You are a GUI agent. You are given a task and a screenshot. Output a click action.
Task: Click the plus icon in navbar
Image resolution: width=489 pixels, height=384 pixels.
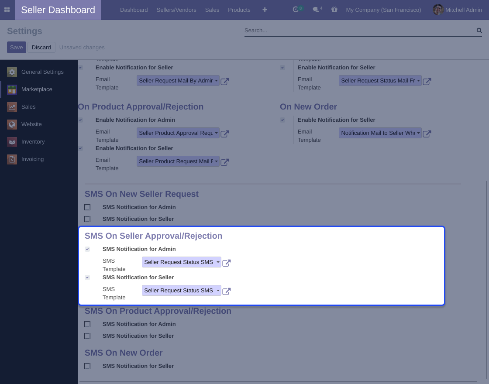(265, 10)
